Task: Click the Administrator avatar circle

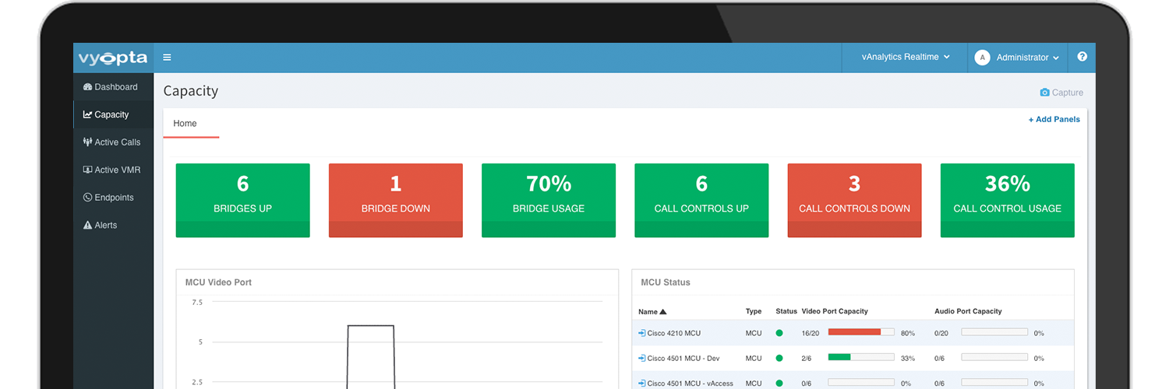Action: pyautogui.click(x=982, y=58)
